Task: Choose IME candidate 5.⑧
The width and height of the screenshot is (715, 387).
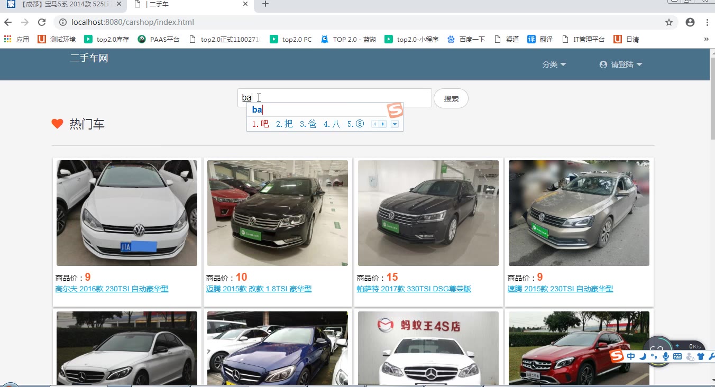Action: click(355, 124)
